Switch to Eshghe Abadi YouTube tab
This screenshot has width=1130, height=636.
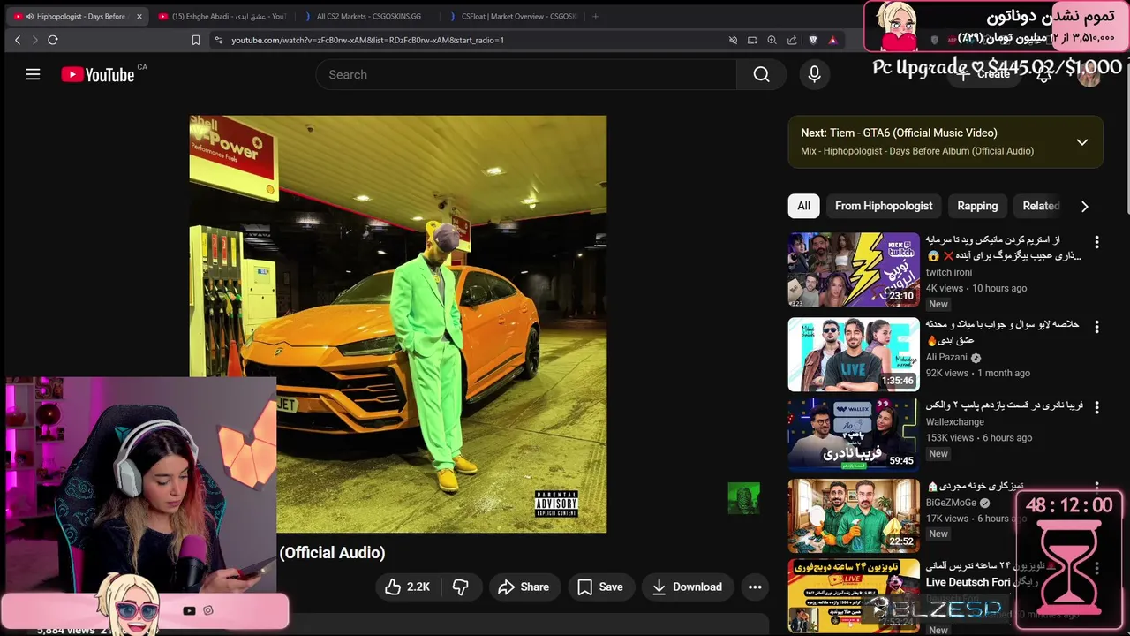[x=222, y=16]
